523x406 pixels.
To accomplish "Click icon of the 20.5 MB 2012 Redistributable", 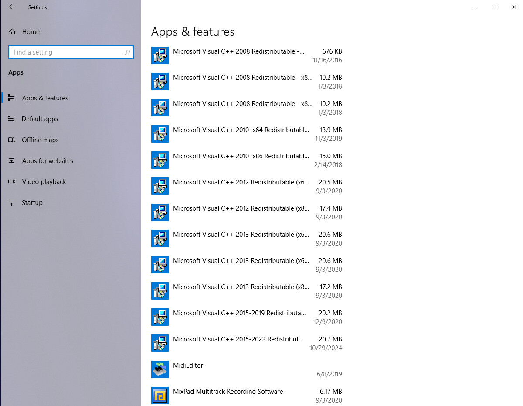I will tap(160, 186).
